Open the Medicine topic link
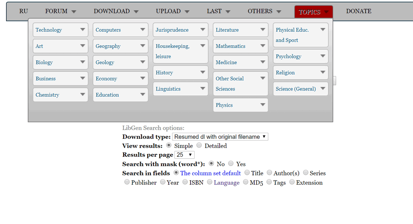 [x=226, y=62]
